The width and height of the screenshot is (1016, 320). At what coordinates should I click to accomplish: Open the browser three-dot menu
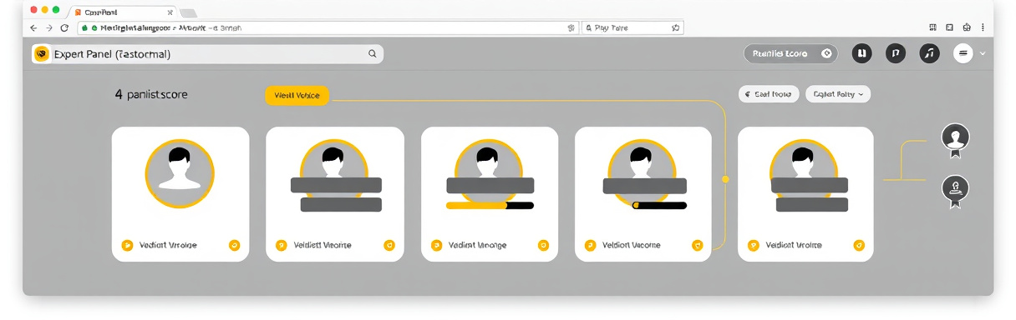coord(984,27)
